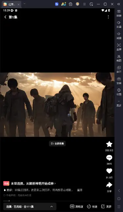Viewport: 123px width, 212px height.
Task: Collapse the sidebar with double chevron
Action: click(x=119, y=4)
